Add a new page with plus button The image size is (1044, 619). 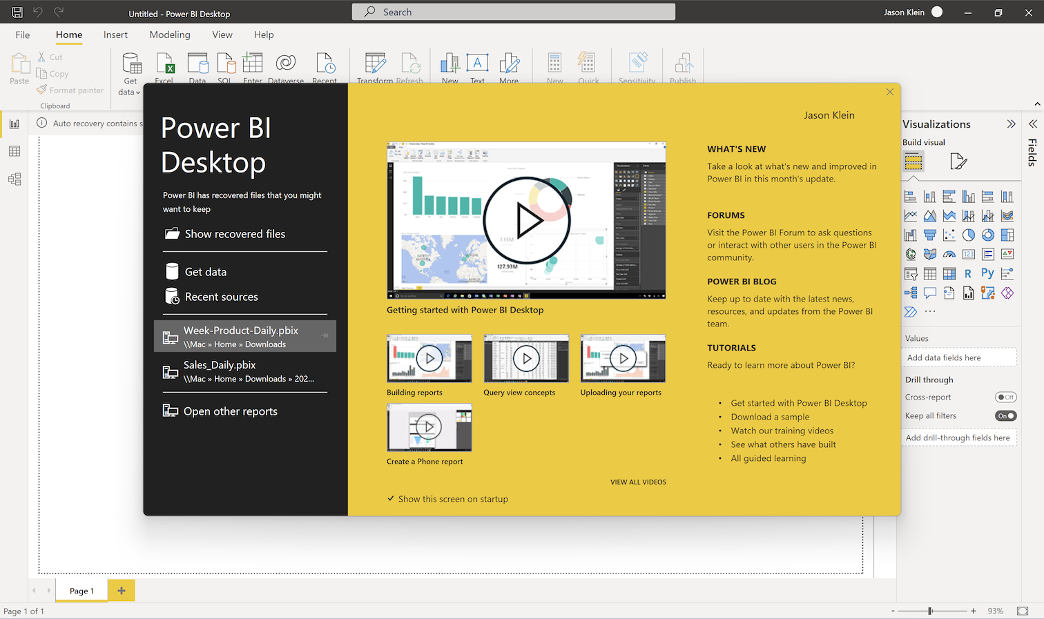pyautogui.click(x=122, y=591)
